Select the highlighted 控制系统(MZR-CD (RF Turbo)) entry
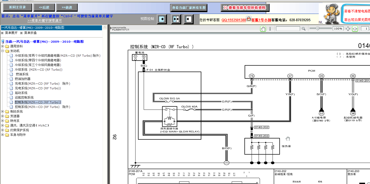Viewport: 370px width, 184px height. [38, 102]
